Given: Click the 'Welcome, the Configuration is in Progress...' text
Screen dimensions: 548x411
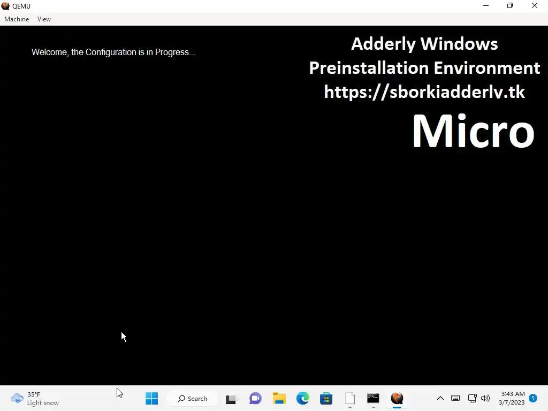Looking at the screenshot, I should (x=113, y=52).
